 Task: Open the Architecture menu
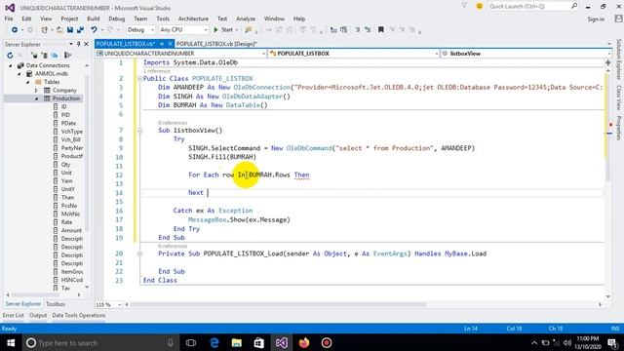click(193, 19)
